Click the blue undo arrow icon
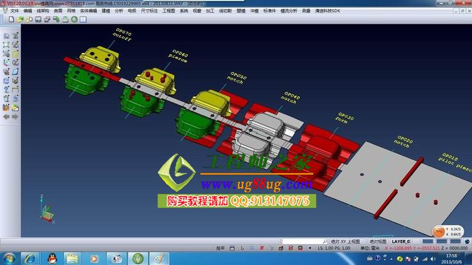 [x=15, y=99]
